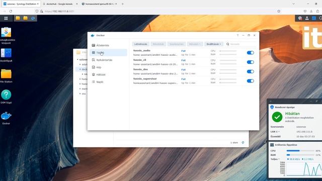Select the hassio_cli container row
The width and height of the screenshot is (322, 181).
[194, 62]
